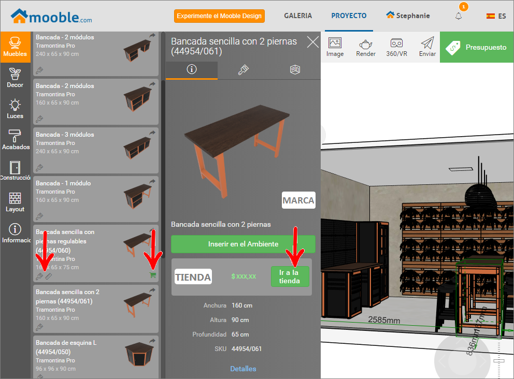Click paintbrush icon on Bancada piernas regulables
Image resolution: width=514 pixels, height=379 pixels.
39,276
